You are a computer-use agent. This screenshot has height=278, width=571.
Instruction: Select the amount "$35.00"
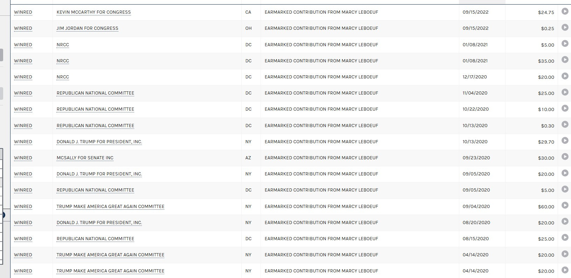[x=546, y=61]
